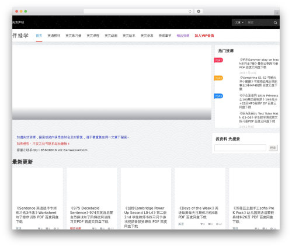Click the orange TOP2 badge
Image resolution: width=292 pixels, height=247 pixels.
[218, 78]
